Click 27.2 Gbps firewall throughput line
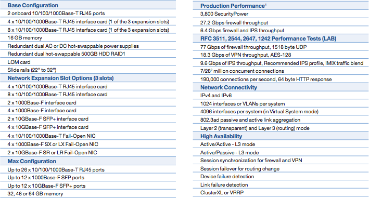 234,22
